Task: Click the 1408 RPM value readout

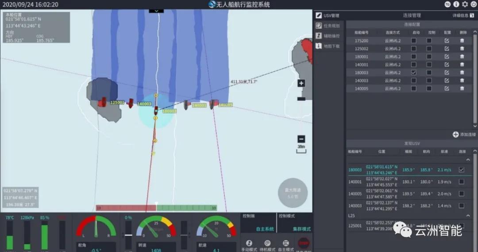Action: 156,250
